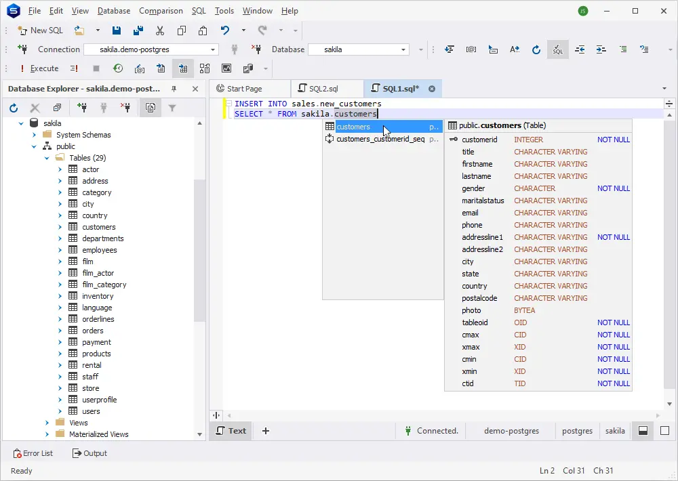Click the gray Stop execution square icon
Viewport: 678px width, 481px height.
point(96,68)
